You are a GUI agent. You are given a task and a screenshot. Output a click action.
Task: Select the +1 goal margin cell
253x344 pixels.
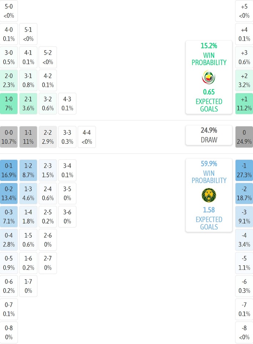tap(244, 103)
